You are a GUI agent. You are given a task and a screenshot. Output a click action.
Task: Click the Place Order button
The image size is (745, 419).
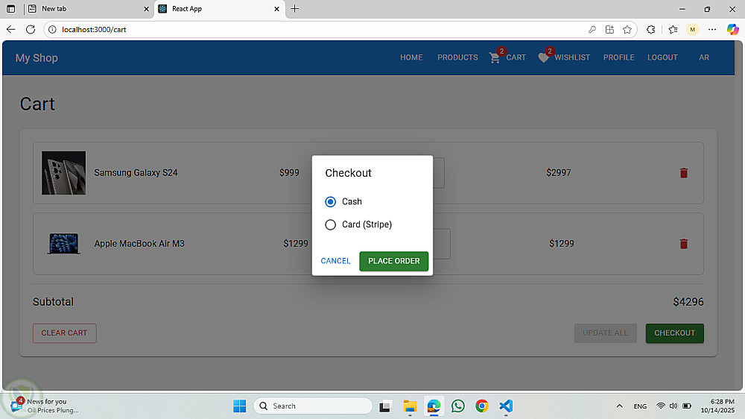(x=394, y=261)
